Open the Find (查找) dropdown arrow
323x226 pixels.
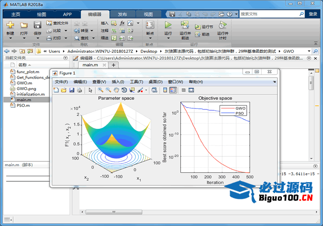pos(94,38)
